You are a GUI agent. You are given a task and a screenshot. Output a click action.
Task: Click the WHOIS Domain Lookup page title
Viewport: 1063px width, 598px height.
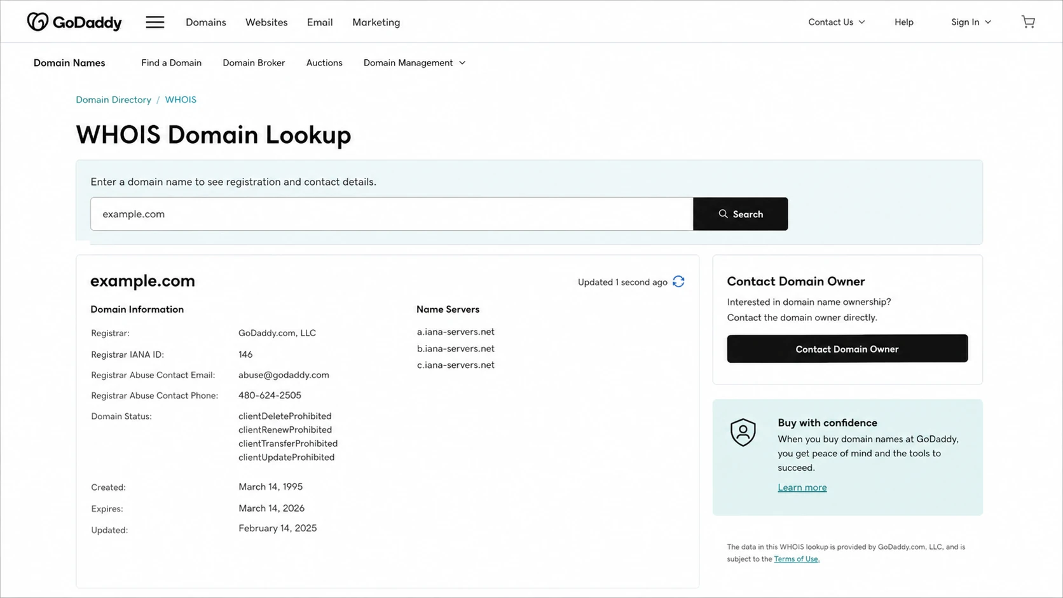coord(213,135)
